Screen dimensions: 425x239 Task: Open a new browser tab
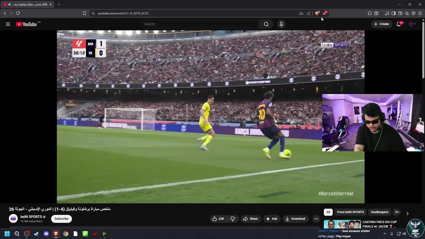click(x=59, y=4)
